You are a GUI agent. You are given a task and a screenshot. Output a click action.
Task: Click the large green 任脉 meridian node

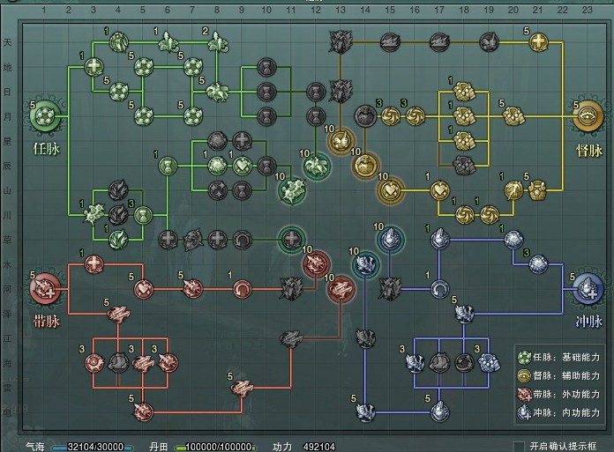point(47,114)
